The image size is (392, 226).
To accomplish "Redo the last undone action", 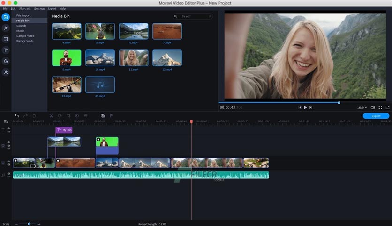I will pos(25,115).
